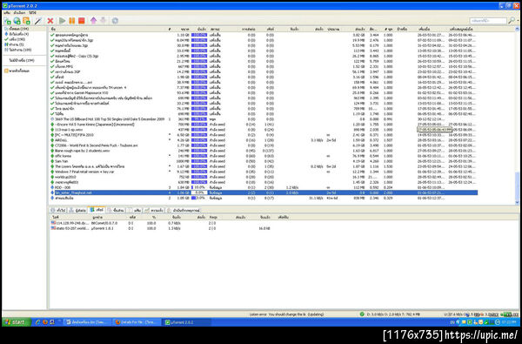The width and height of the screenshot is (522, 344).
Task: Open the second menu bar item (Options)
Action: tap(19, 13)
